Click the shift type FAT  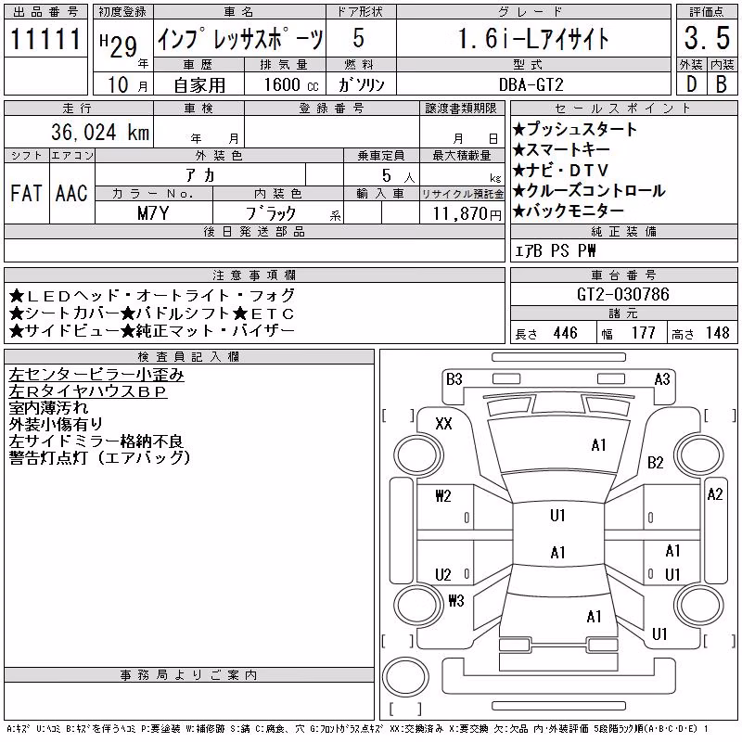tap(26, 193)
